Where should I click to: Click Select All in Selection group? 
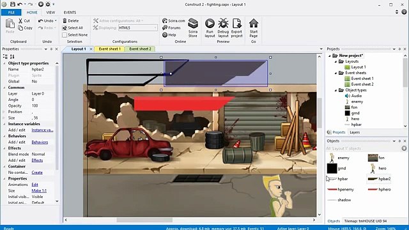click(72, 27)
